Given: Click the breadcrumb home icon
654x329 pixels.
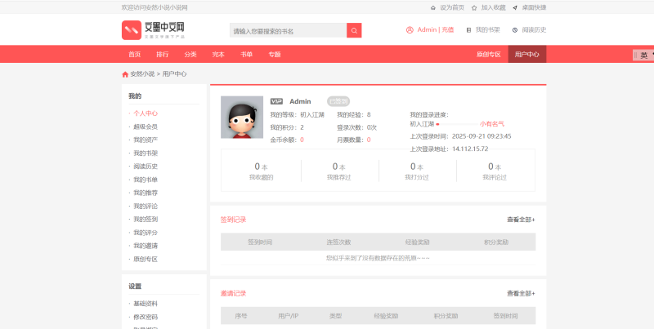Looking at the screenshot, I should tap(125, 74).
